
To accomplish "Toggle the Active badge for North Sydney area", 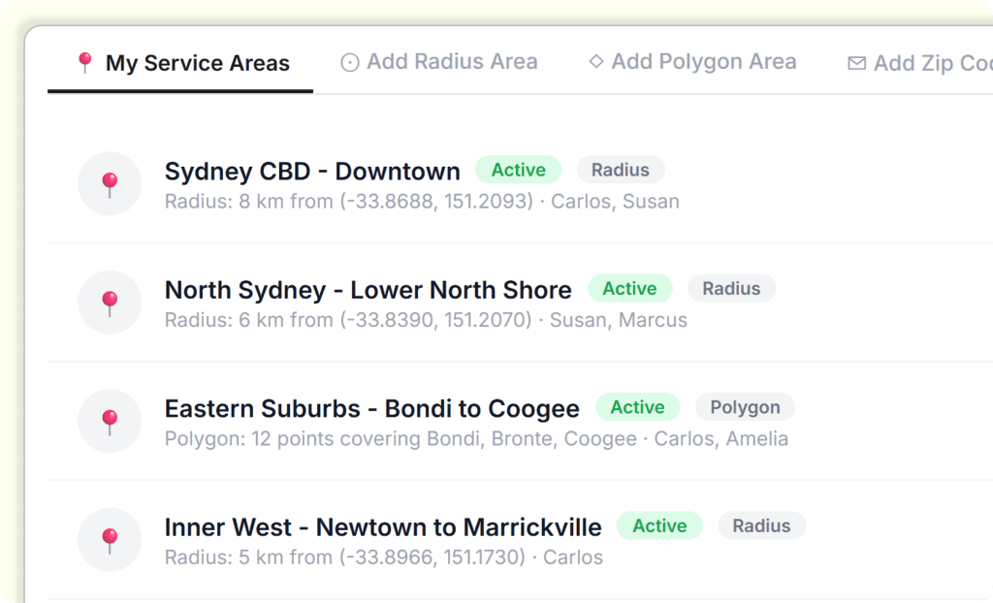I will 629,288.
